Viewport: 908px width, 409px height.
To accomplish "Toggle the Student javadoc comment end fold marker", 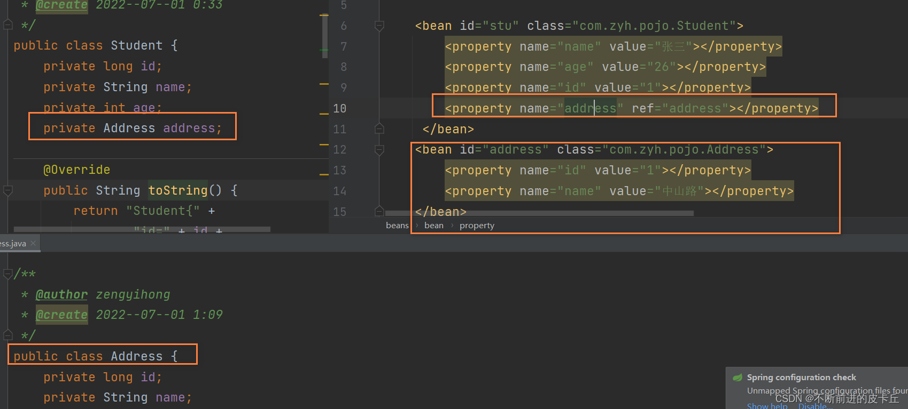I will click(x=8, y=25).
